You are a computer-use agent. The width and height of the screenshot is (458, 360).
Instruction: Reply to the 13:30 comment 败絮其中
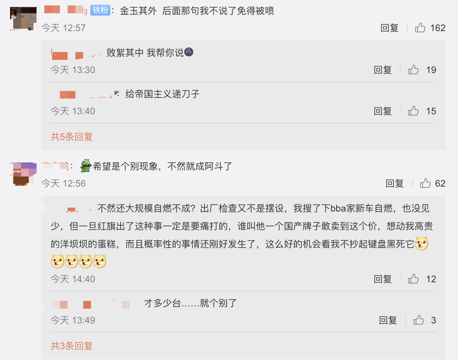383,70
